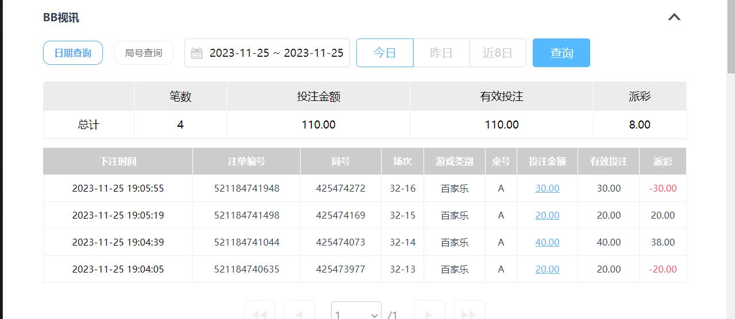The height and width of the screenshot is (319, 735).
Task: Click the 下注时间 column header
Action: [118, 161]
